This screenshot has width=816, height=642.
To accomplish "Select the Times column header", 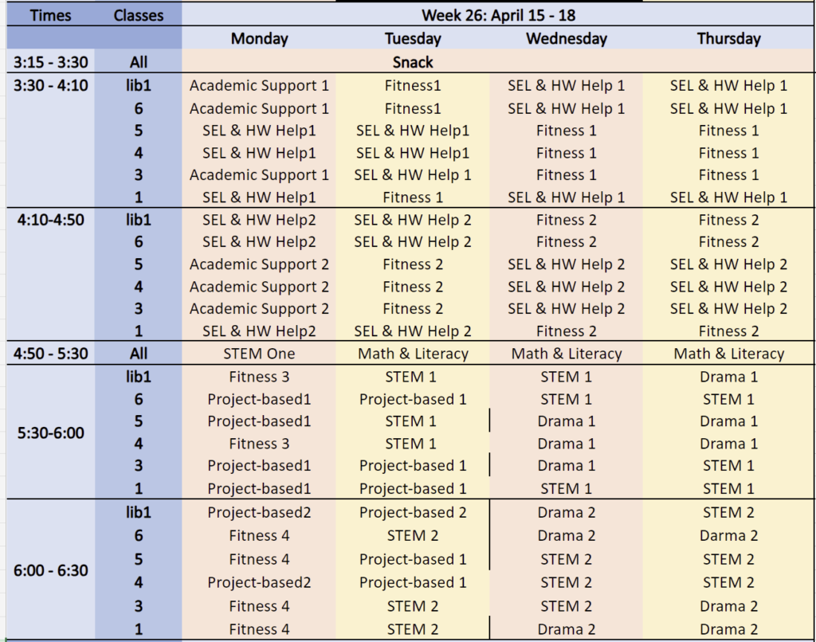I will (x=50, y=15).
